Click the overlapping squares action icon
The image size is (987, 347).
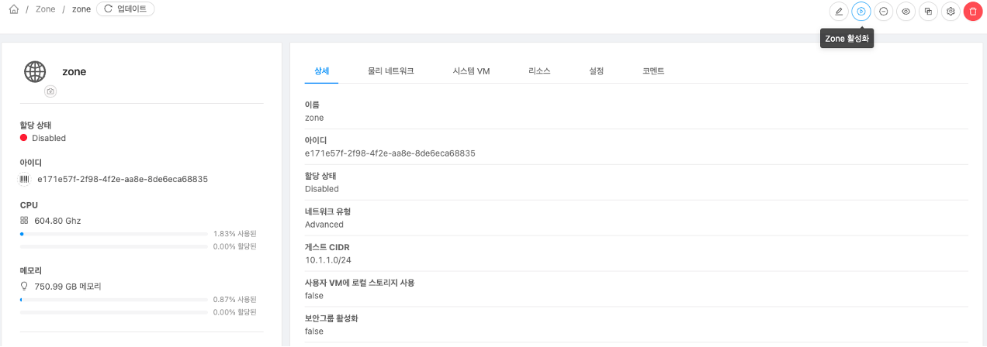pos(928,12)
